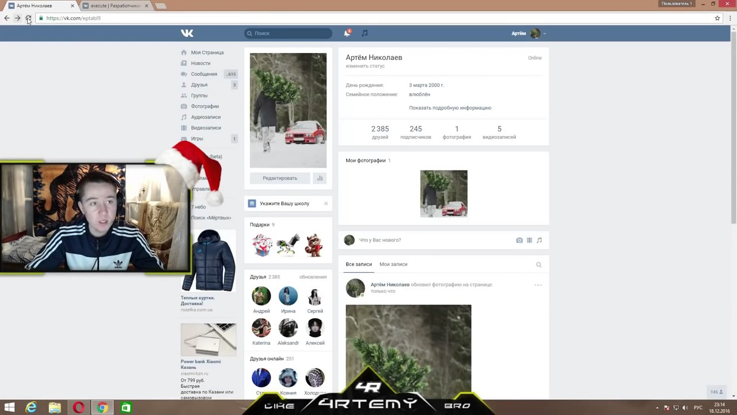Open Друзья онлайн section header
The width and height of the screenshot is (737, 415).
(x=267, y=359)
